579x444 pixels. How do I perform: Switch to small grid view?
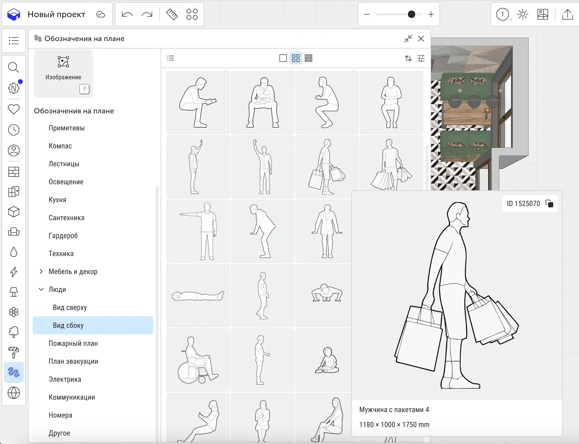308,58
